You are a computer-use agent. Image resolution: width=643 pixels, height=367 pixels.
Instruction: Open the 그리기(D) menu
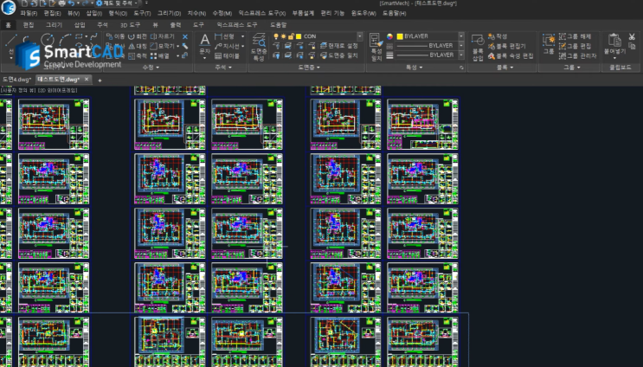tap(169, 13)
